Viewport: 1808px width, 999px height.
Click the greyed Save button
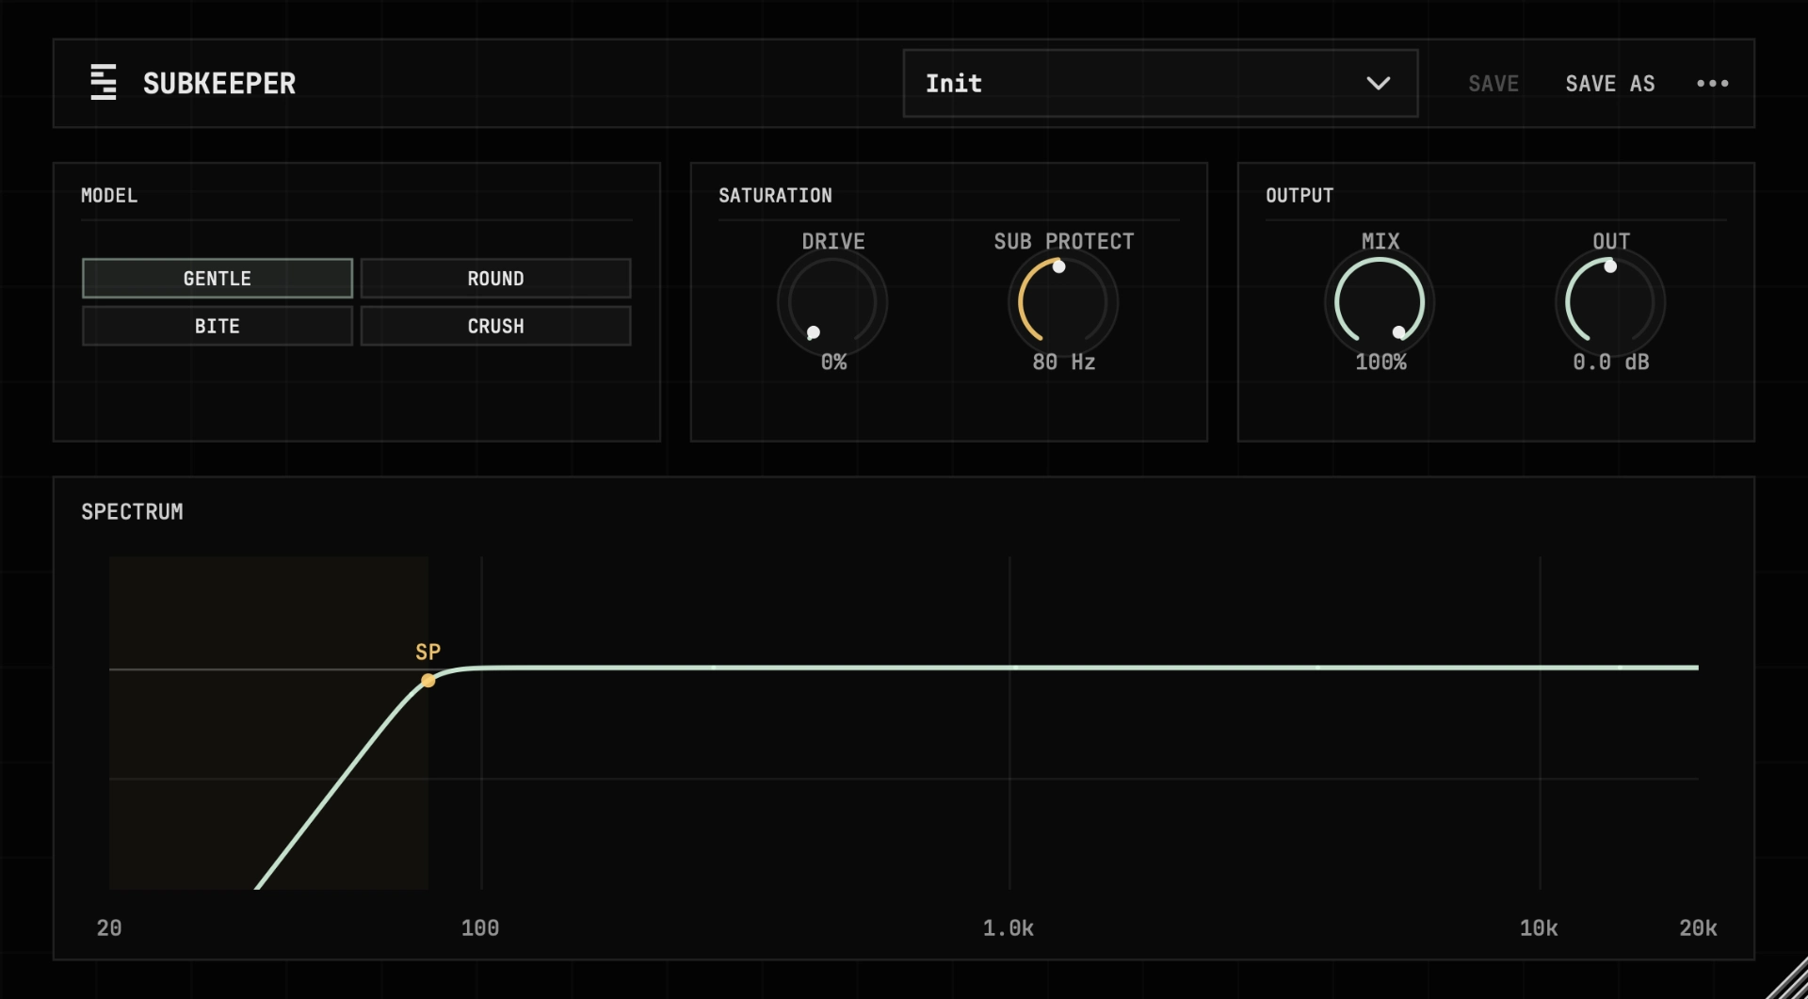[1493, 84]
